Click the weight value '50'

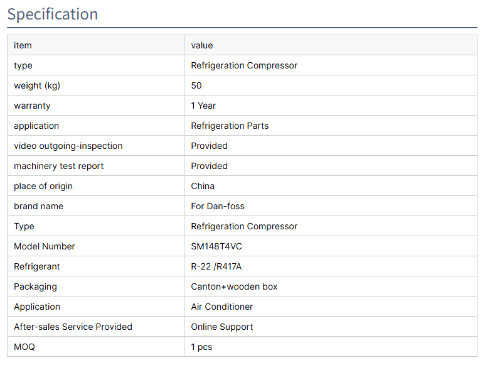(196, 85)
